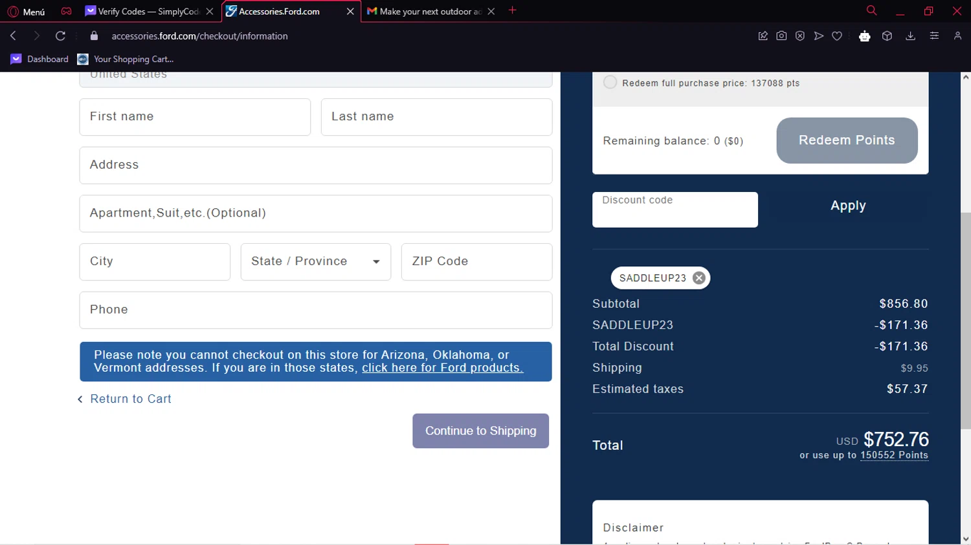971x545 pixels.
Task: Go back to the previous page
Action: coord(13,36)
